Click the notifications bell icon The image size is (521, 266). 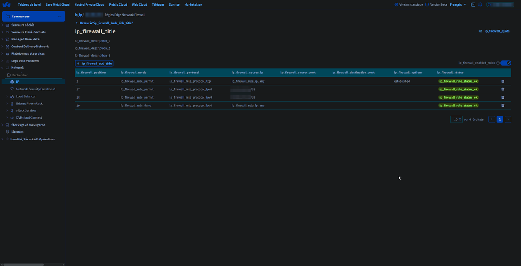(x=480, y=4)
